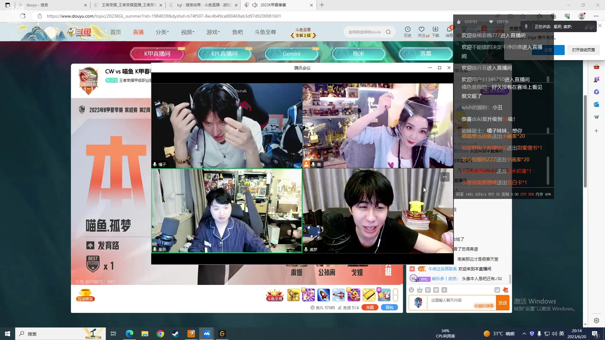Switch to the 落幕 stream tab
The height and width of the screenshot is (340, 605).
[426, 54]
